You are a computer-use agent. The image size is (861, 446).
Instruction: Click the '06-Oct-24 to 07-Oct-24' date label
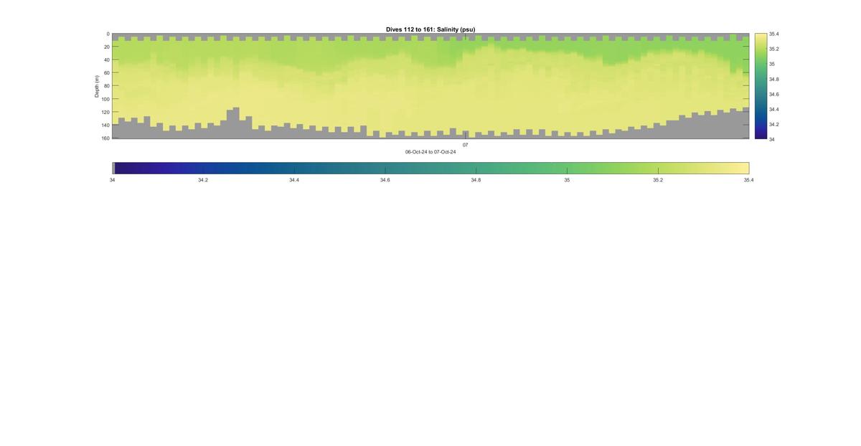(430, 152)
